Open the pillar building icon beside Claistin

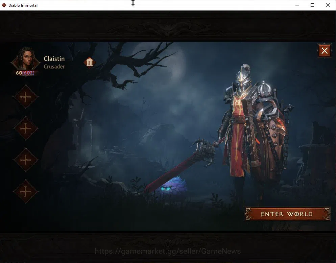click(x=90, y=63)
